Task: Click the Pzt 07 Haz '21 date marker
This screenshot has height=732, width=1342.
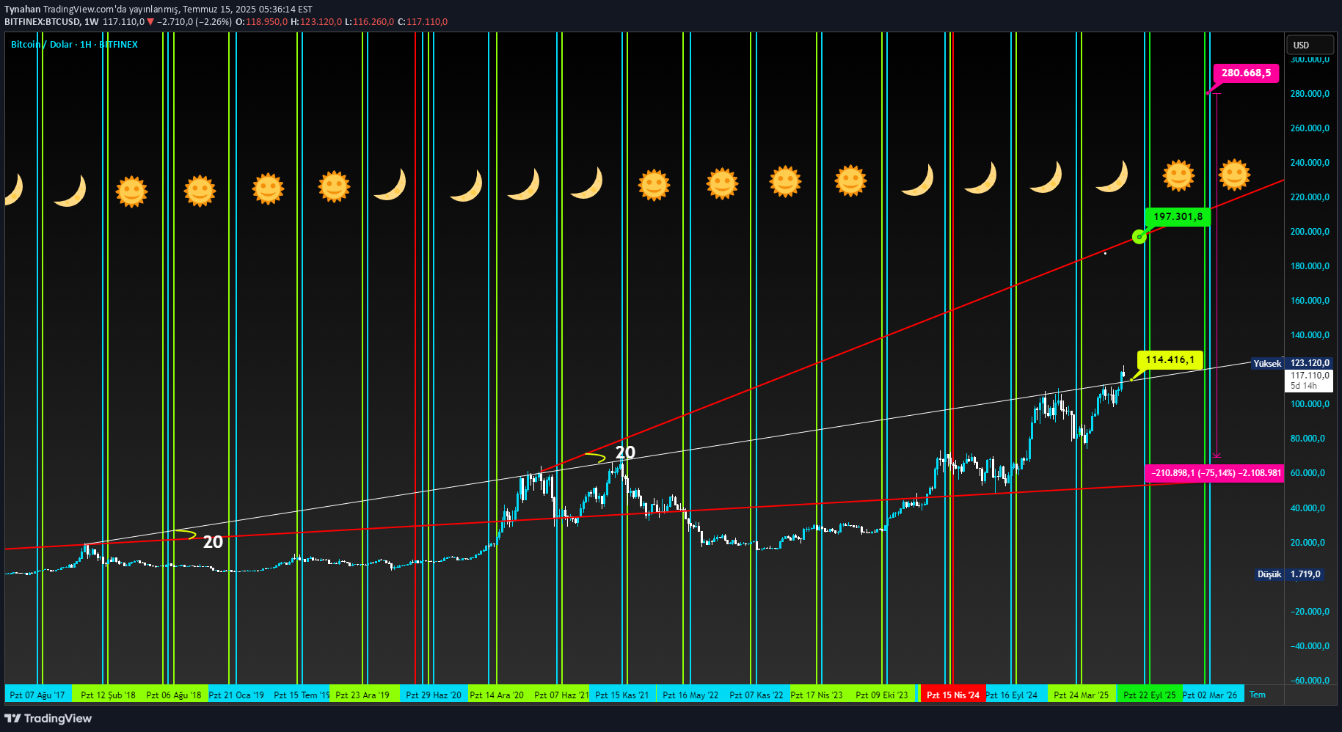Action: click(561, 695)
